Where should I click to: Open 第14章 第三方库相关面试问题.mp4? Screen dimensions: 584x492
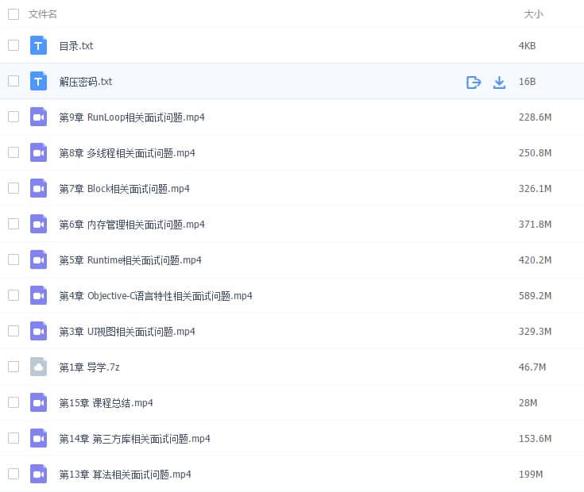coord(134,439)
